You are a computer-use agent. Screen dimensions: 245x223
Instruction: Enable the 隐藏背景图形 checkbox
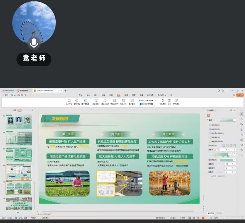point(210,141)
